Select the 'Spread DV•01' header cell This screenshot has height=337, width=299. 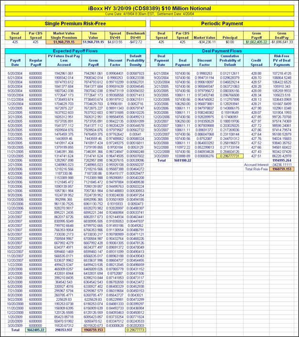click(115, 35)
